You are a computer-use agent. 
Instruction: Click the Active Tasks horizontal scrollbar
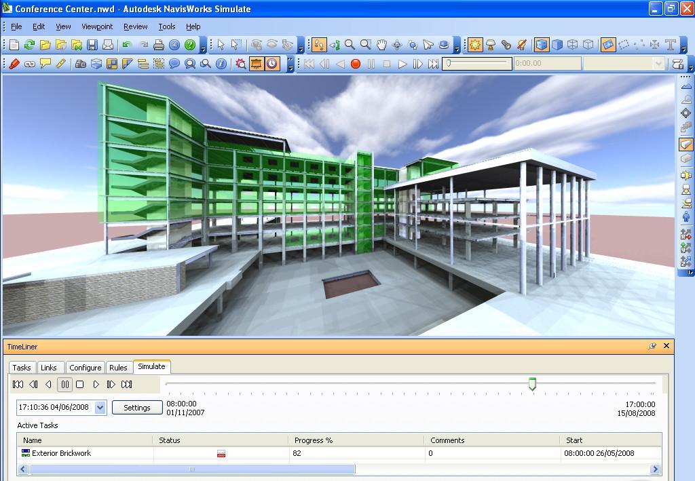pos(190,469)
